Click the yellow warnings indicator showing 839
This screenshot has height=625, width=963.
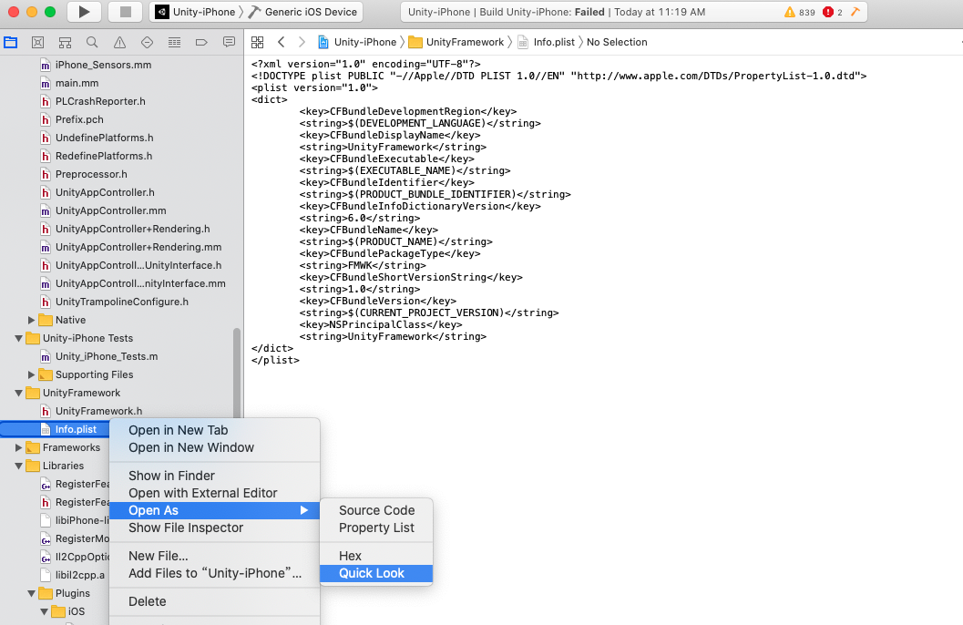(800, 12)
